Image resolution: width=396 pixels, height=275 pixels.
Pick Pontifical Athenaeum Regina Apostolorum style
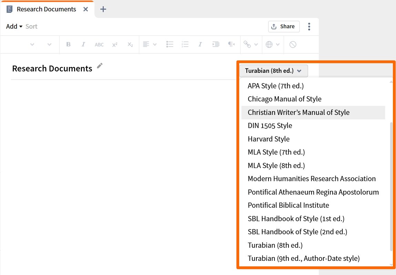pos(313,192)
